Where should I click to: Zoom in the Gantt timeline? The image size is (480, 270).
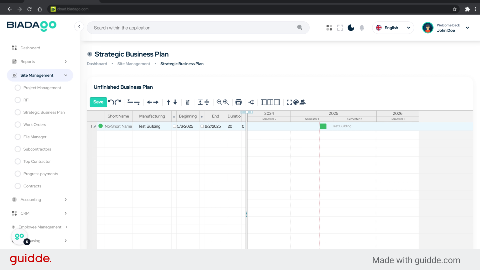point(226,102)
